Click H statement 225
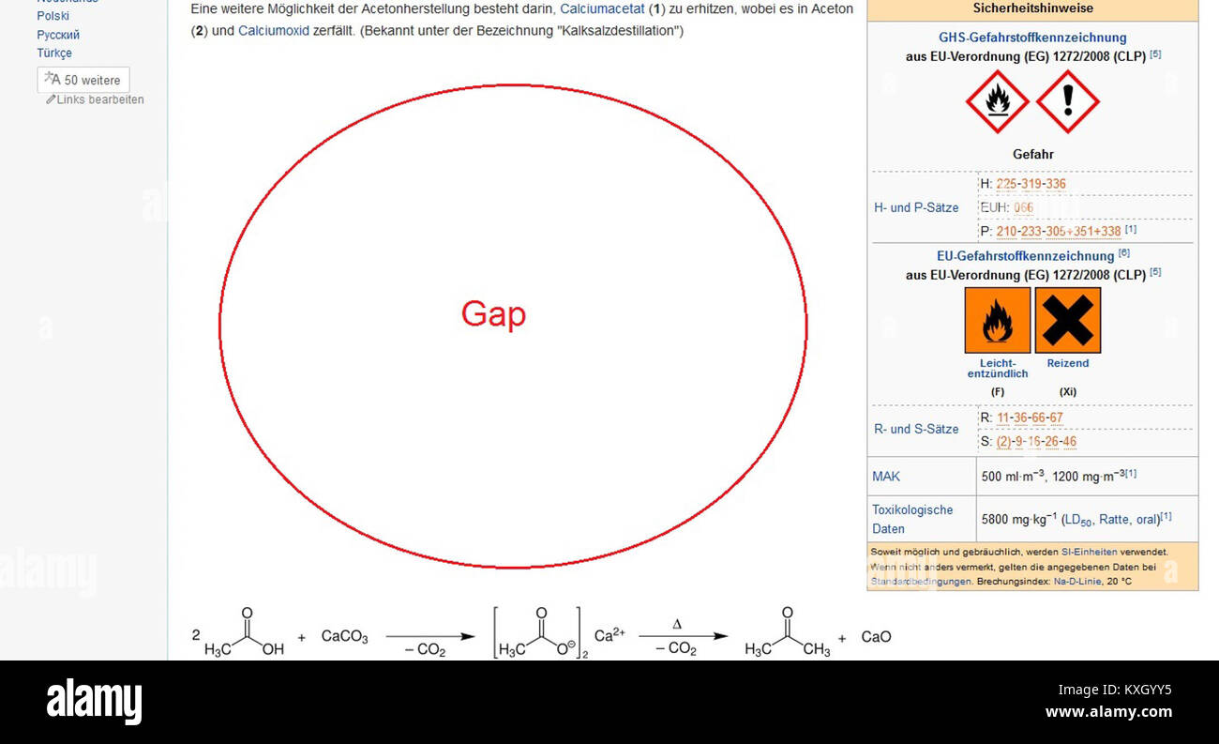Viewport: 1219px width, 744px height. point(1005,184)
